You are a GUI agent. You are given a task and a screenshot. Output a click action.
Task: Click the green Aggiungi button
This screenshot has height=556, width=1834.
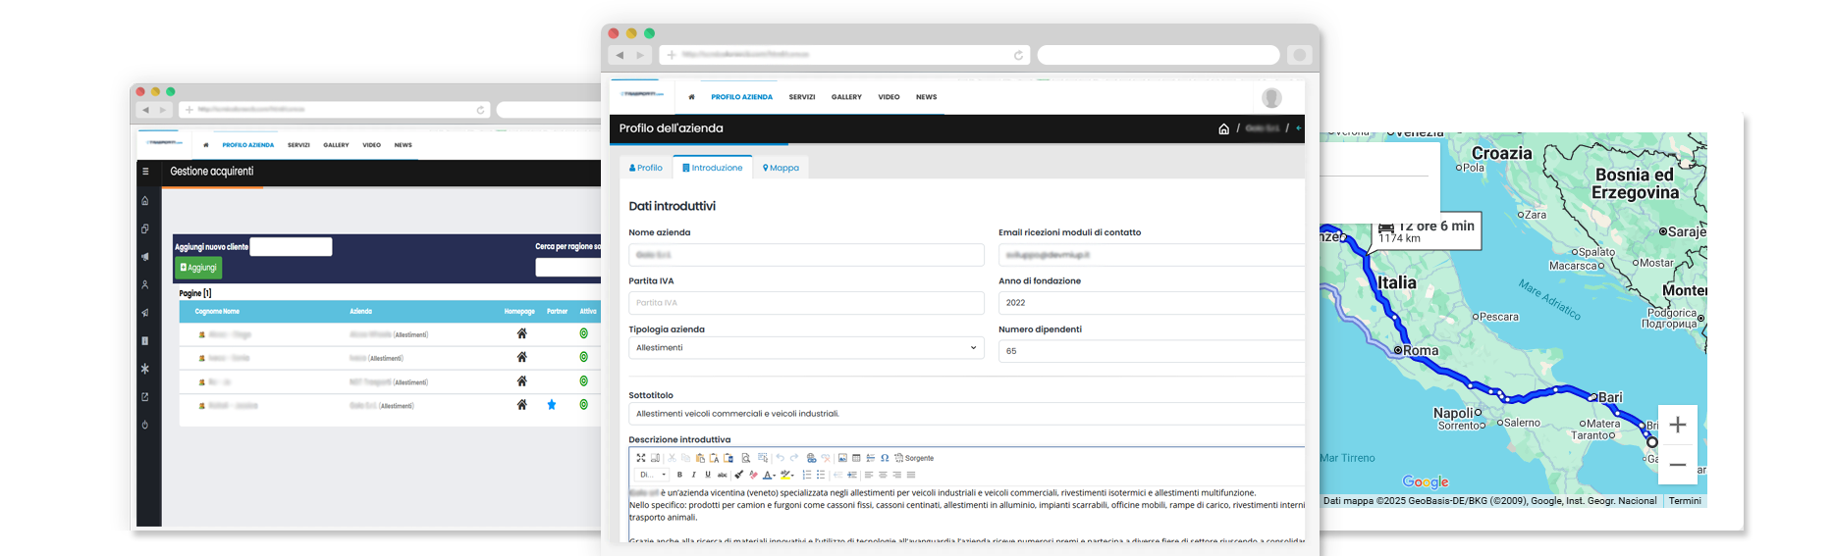[198, 268]
